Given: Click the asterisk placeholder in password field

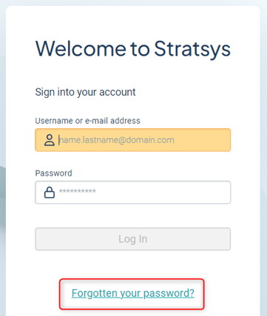Looking at the screenshot, I should [78, 191].
